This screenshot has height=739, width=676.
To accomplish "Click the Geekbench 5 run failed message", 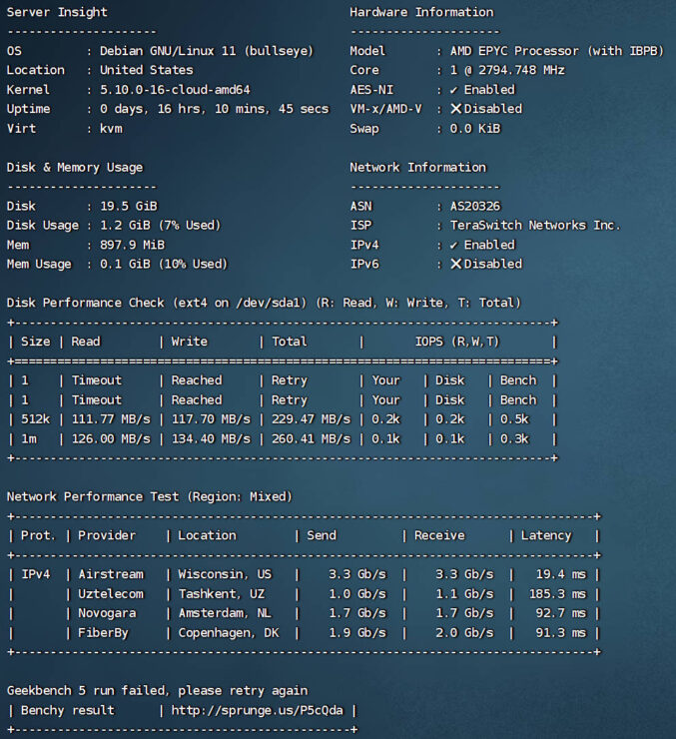I will [157, 691].
